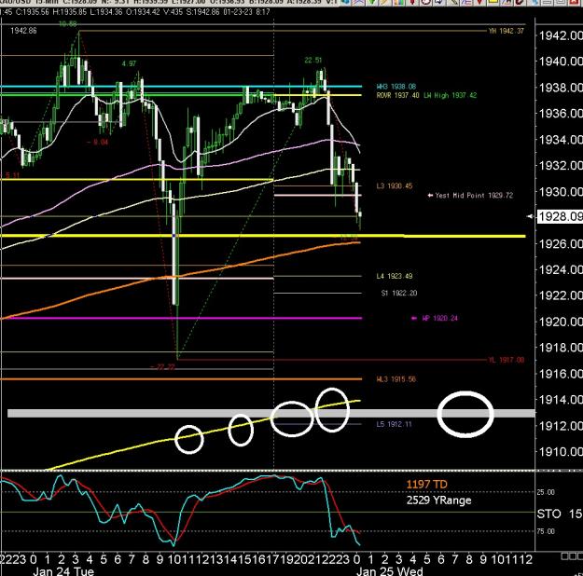Select the WH3 1938.08 label
This screenshot has width=583, height=576.
coord(396,87)
